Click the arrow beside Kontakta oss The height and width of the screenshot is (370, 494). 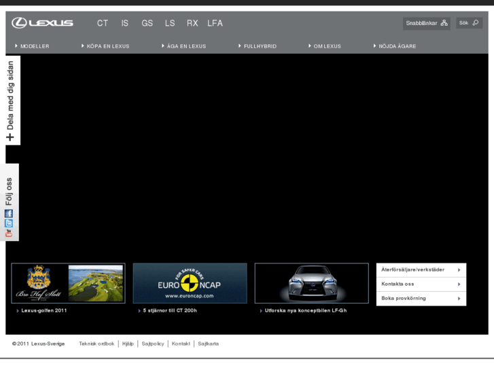click(459, 284)
